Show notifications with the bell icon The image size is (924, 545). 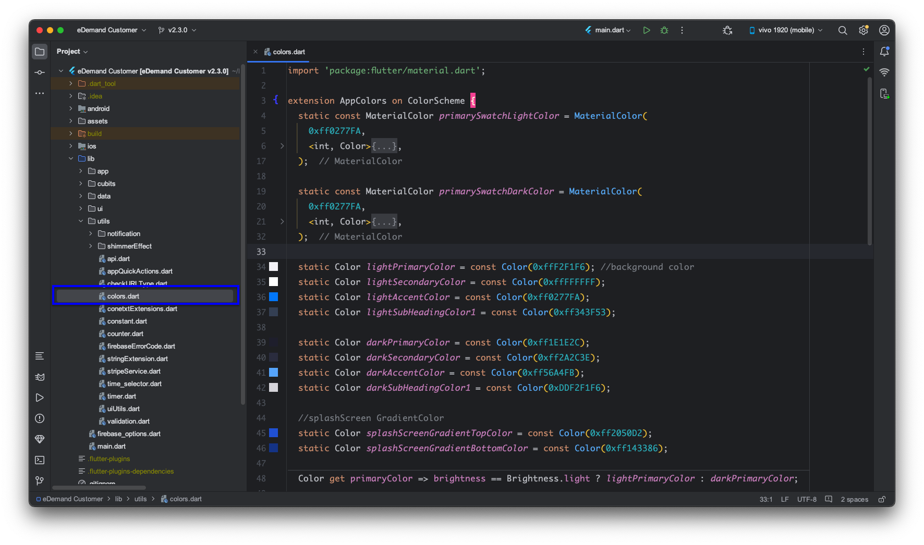coord(884,51)
